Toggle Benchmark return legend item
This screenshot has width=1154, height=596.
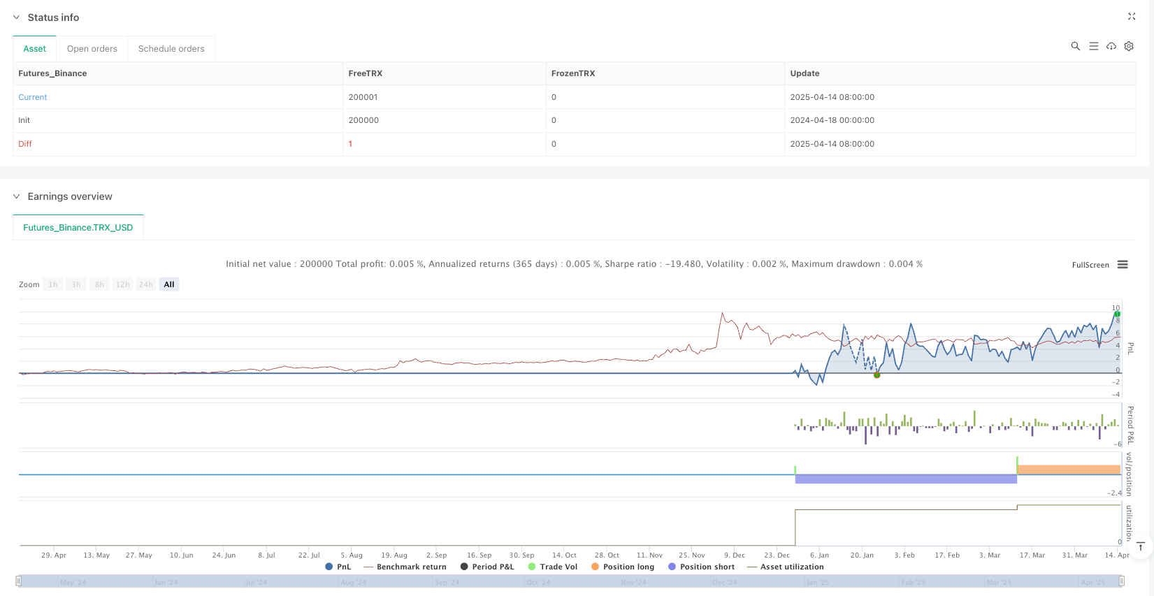pyautogui.click(x=405, y=567)
